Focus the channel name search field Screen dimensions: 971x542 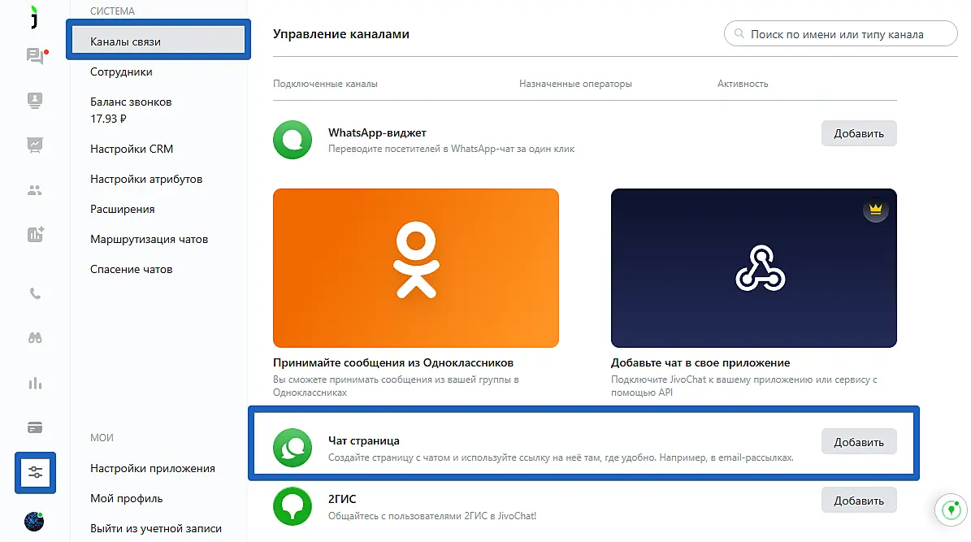841,34
